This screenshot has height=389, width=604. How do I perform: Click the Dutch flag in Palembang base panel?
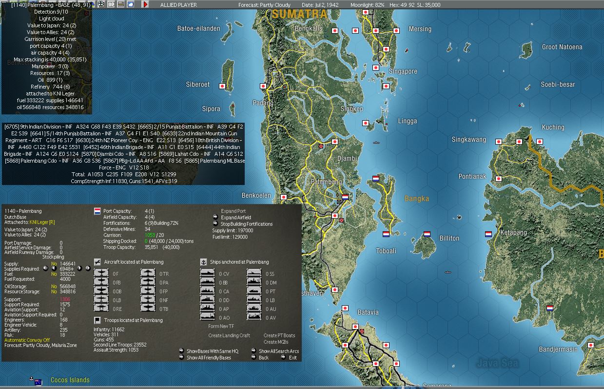click(97, 211)
